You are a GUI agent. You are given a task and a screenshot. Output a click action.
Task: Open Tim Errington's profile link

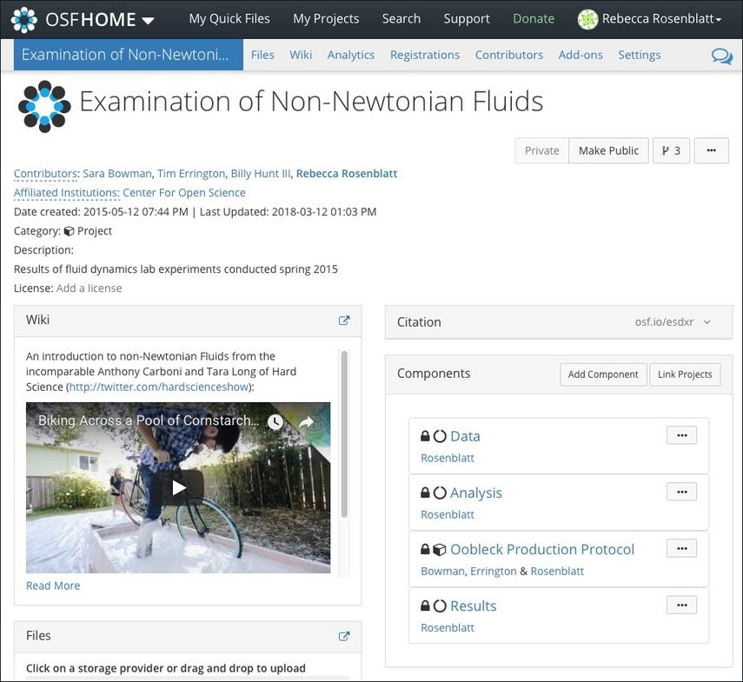(x=191, y=174)
